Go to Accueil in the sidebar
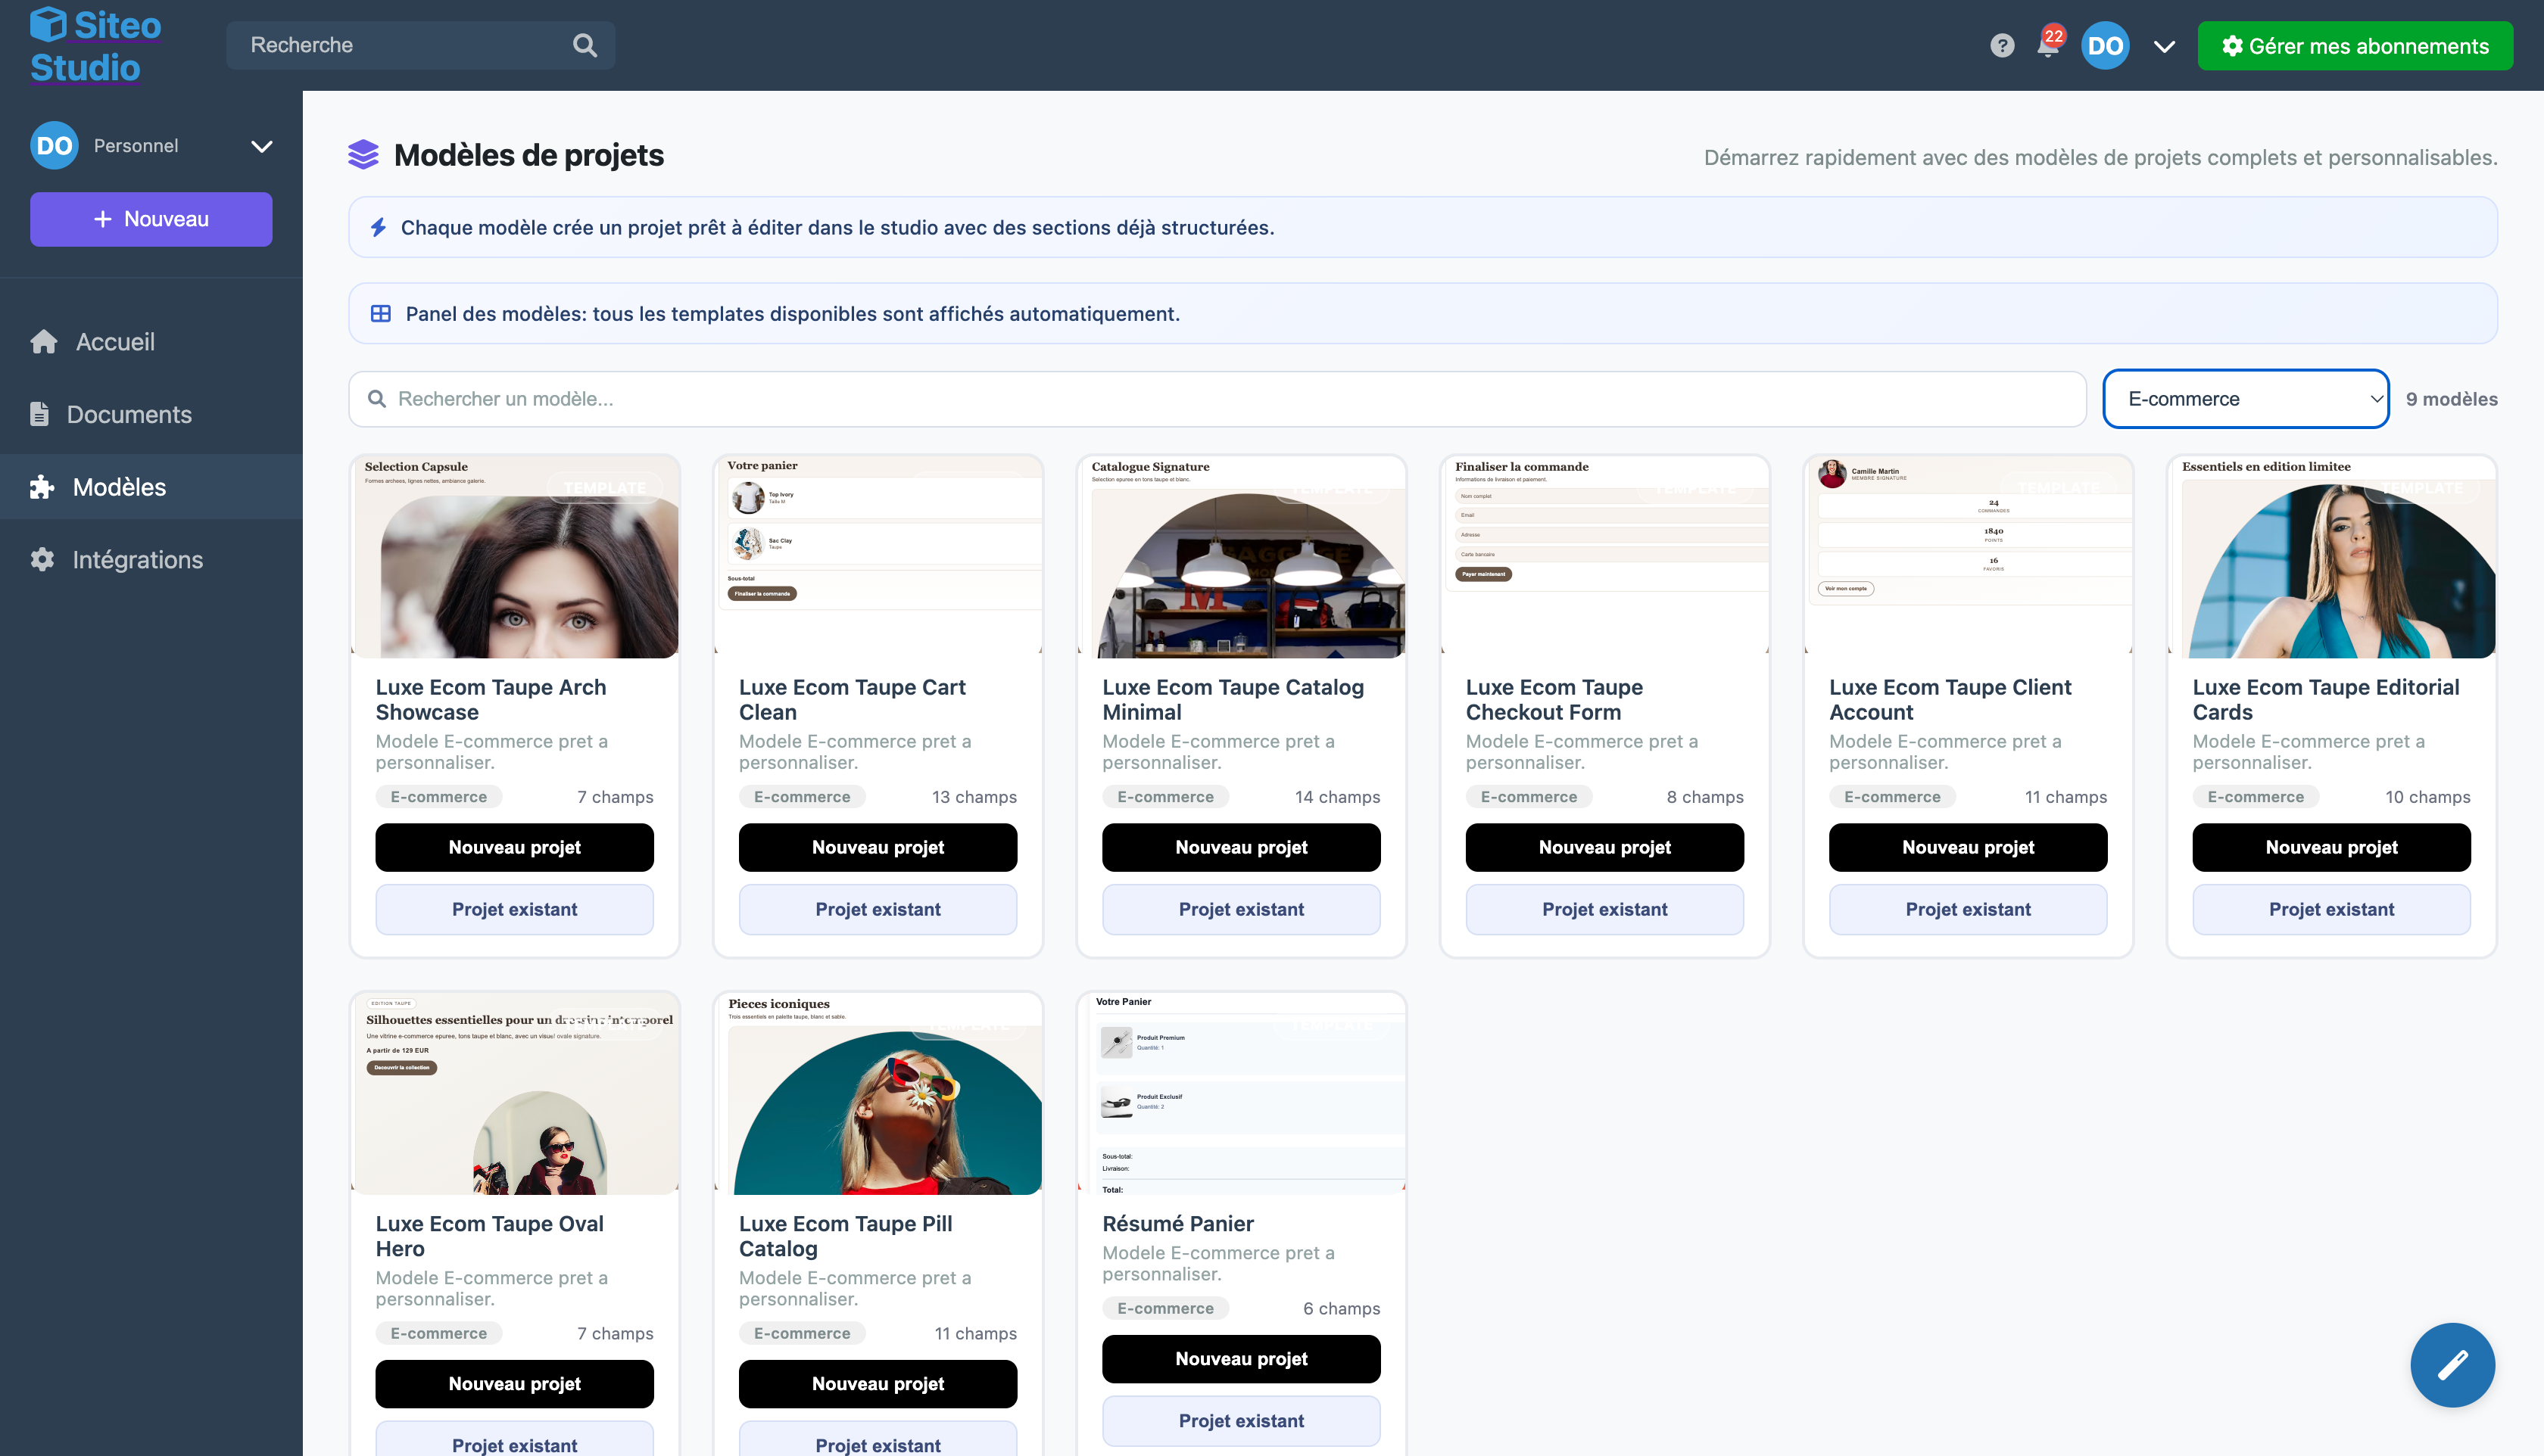The image size is (2544, 1456). 115,342
